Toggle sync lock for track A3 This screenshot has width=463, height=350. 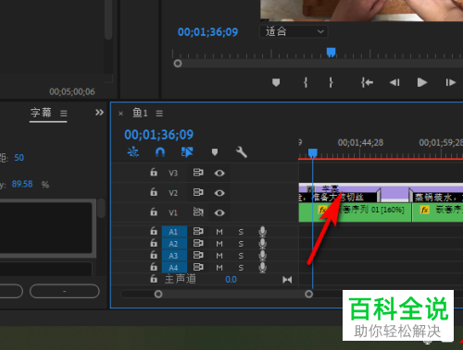point(198,255)
